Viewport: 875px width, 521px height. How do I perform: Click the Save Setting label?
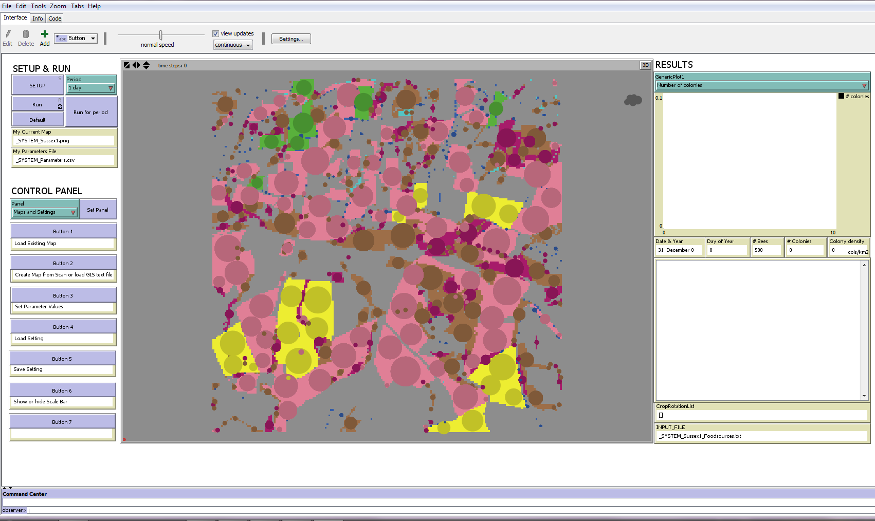pos(28,369)
